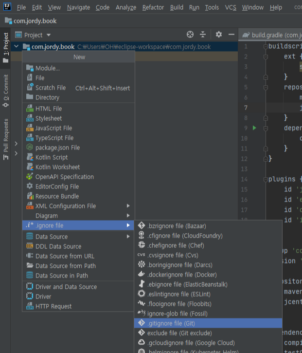The height and width of the screenshot is (353, 302).
Task: Choose Driver menu entry
Action: tap(78, 297)
